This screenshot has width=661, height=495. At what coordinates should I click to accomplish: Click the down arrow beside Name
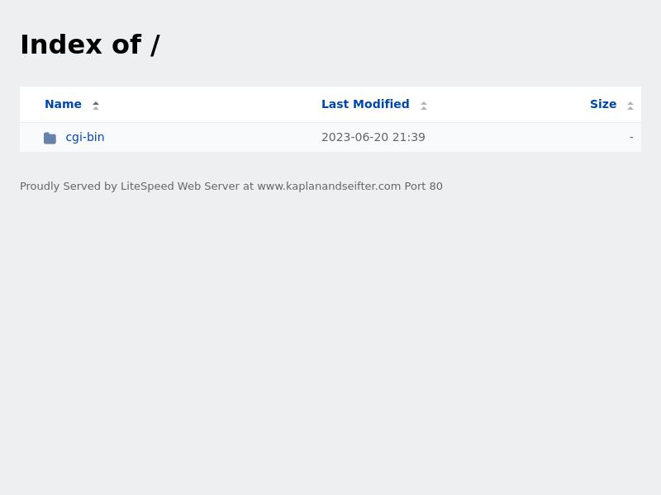pos(96,108)
